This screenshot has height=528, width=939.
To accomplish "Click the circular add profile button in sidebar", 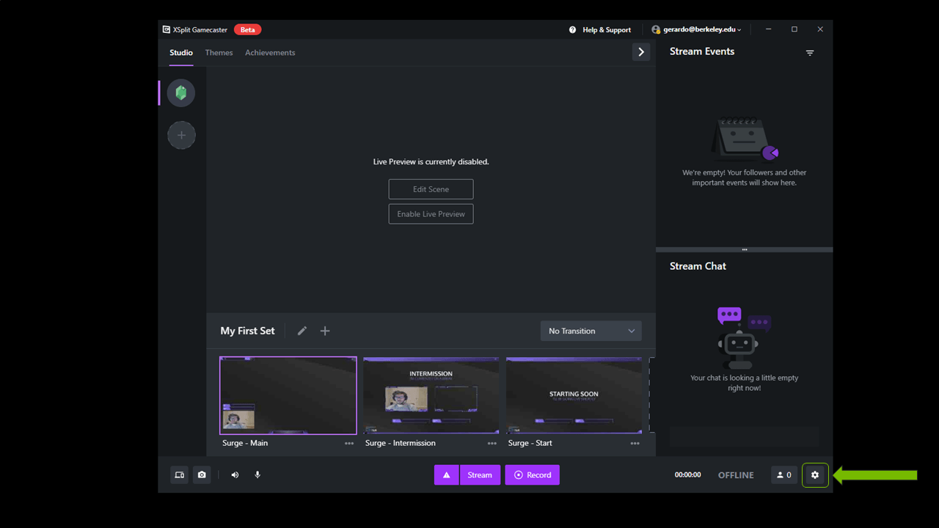I will click(x=181, y=135).
